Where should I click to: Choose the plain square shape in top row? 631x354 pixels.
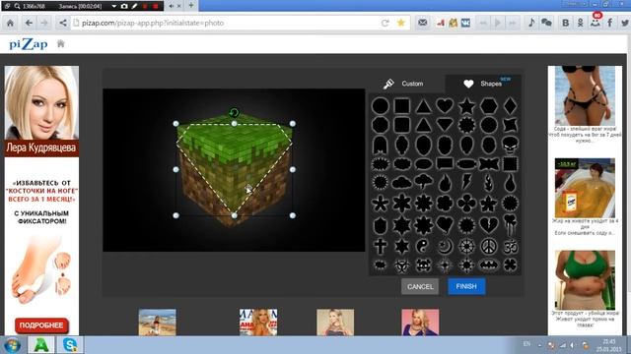tap(401, 106)
